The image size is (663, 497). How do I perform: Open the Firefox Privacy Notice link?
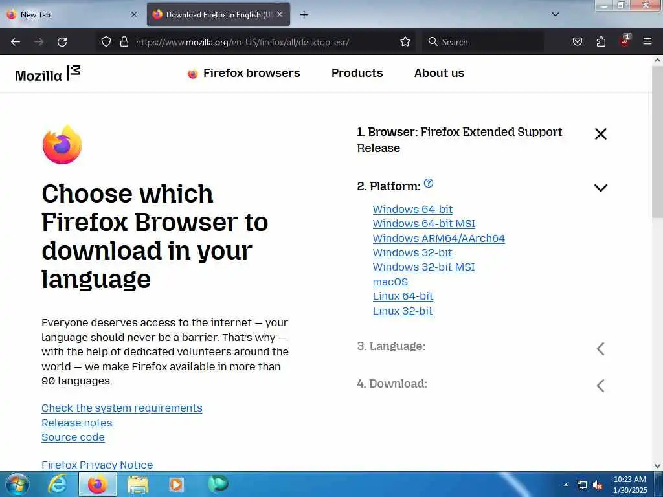pos(97,465)
